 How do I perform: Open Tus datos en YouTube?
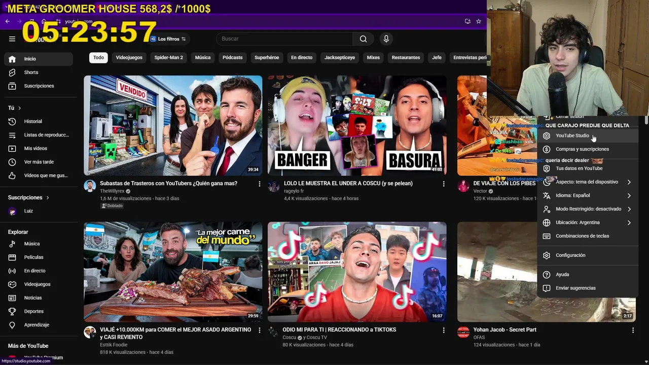click(587, 168)
